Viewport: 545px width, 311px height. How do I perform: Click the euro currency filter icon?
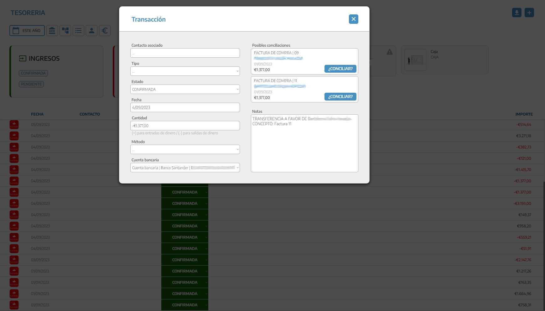(105, 31)
